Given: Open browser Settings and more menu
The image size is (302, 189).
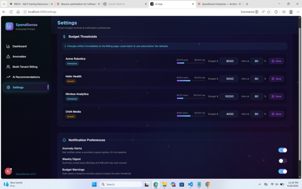Looking at the screenshot, I should point(298,12).
